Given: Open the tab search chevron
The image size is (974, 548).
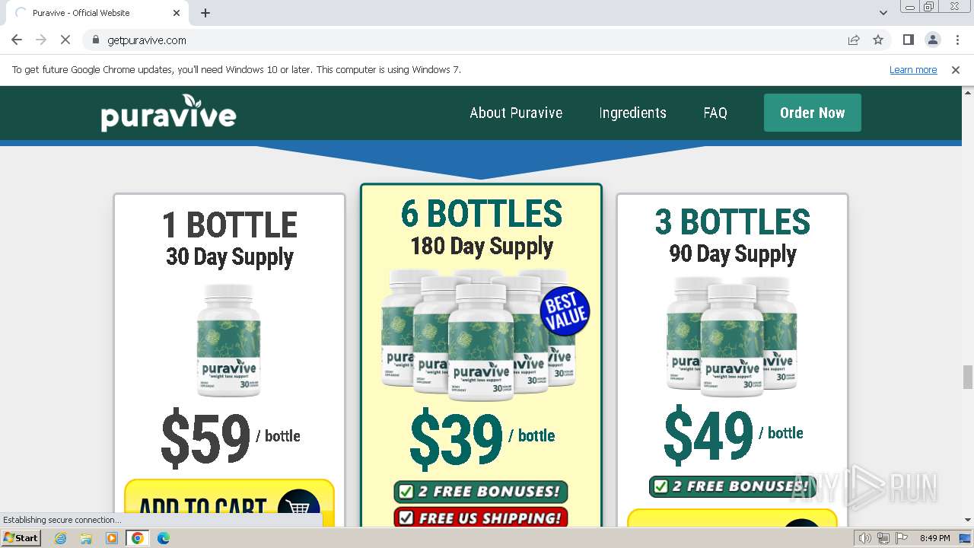Looking at the screenshot, I should (883, 13).
